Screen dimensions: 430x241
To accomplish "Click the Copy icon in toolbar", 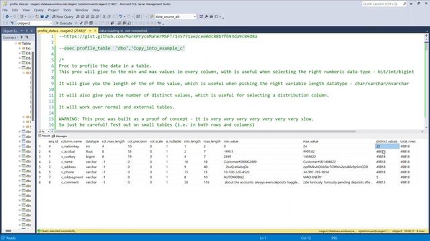I will 109,17.
